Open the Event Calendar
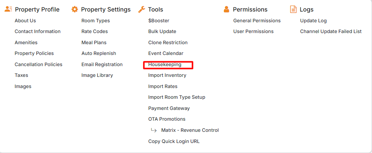The image size is (372, 153). tap(166, 53)
